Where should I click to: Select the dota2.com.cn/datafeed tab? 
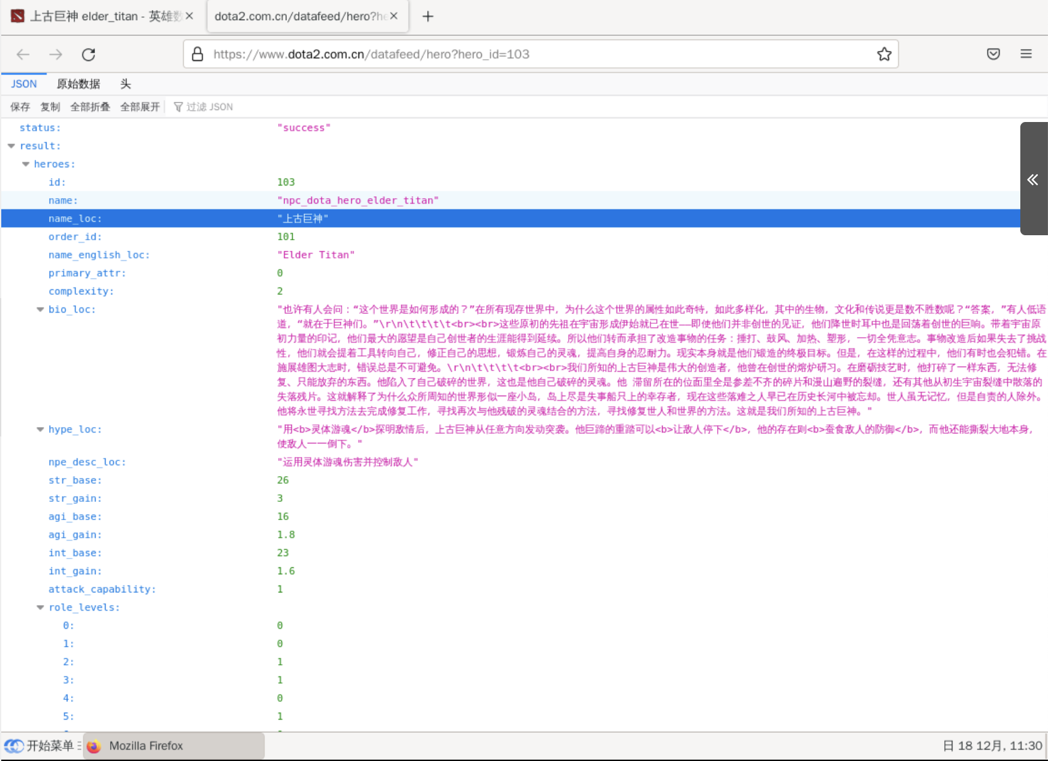308,16
